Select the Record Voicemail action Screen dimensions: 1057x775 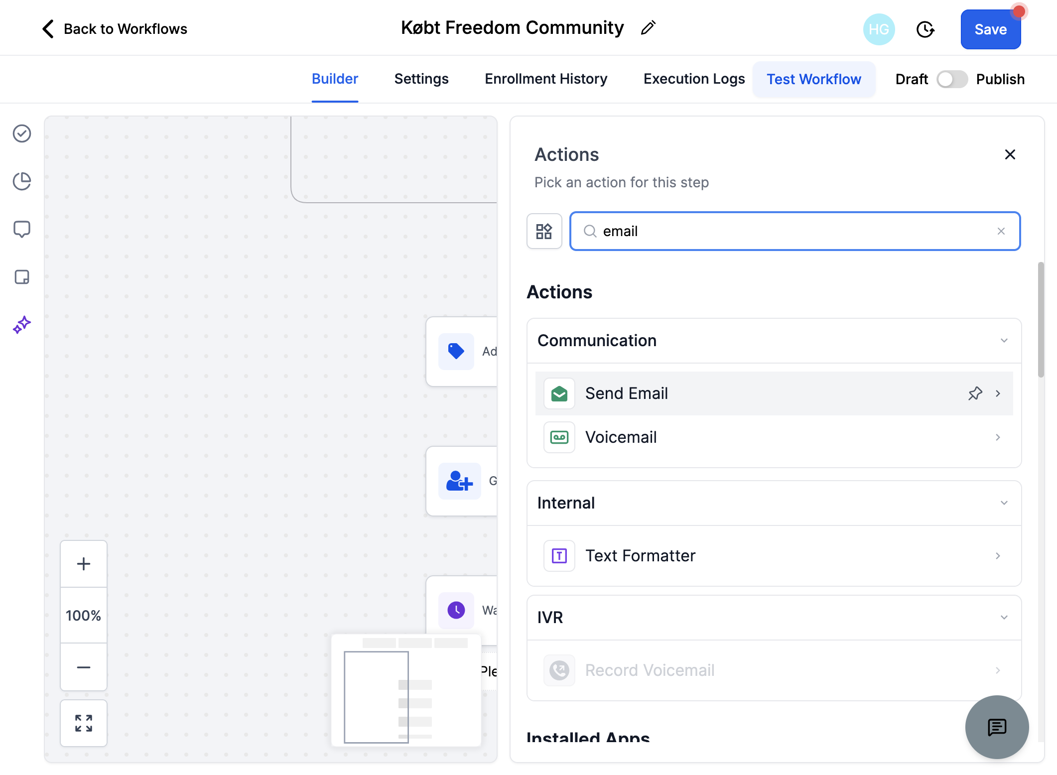(774, 670)
